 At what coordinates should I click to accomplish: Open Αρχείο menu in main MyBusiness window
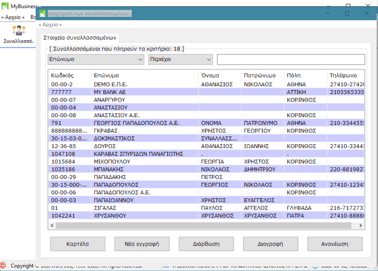pos(13,17)
